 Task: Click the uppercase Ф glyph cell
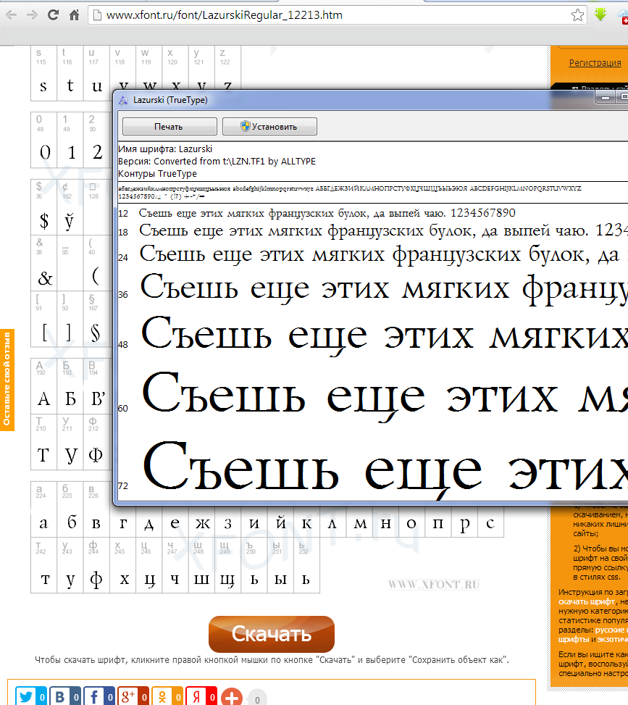coord(96,442)
